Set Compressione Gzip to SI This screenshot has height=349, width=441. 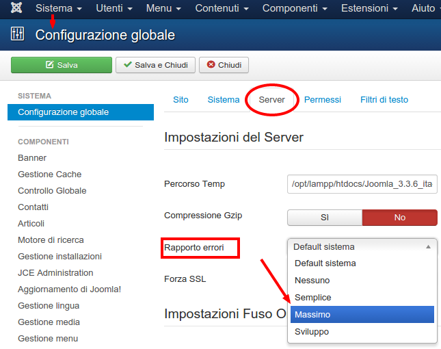point(324,217)
